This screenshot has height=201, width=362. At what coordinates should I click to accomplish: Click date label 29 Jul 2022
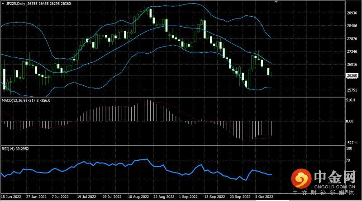[112, 196]
